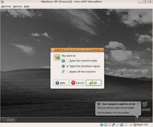
Task: Click the blue power shutdown signal icon
Action: coord(63,66)
